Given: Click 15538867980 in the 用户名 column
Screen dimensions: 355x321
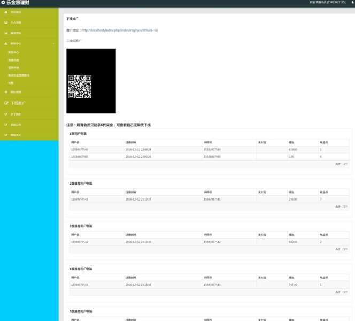Looking at the screenshot, I should point(80,157).
